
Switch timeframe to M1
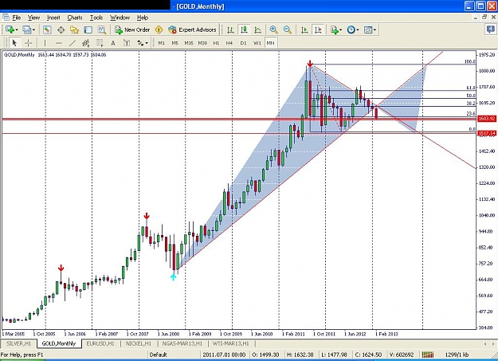(161, 43)
